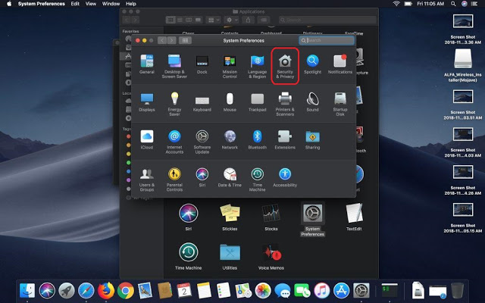This screenshot has height=303, width=485.
Task: Open the View menu
Action: pyautogui.click(x=91, y=4)
